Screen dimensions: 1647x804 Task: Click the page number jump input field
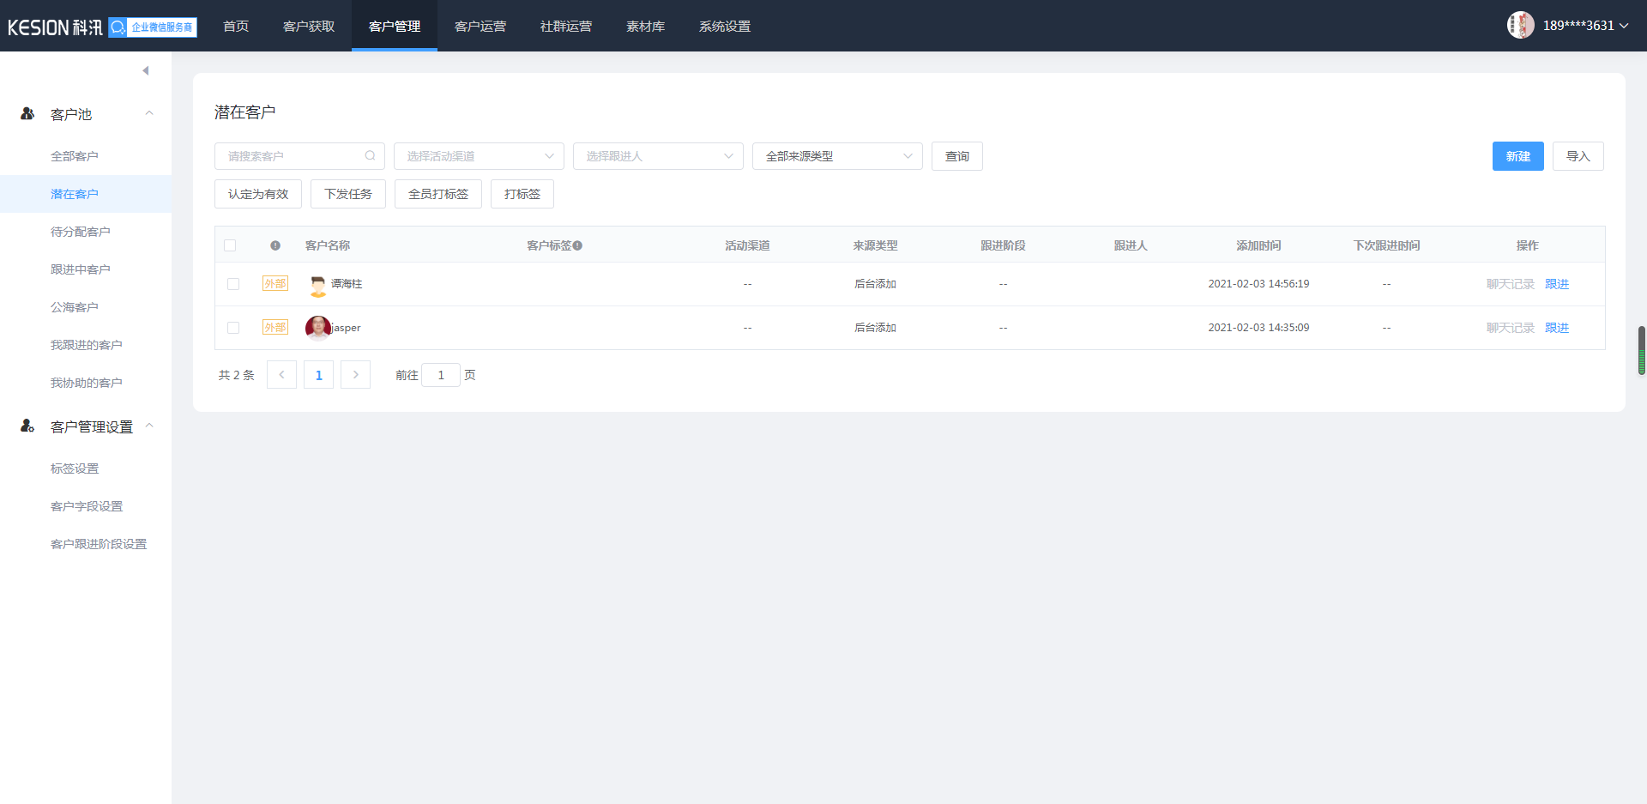click(x=441, y=375)
